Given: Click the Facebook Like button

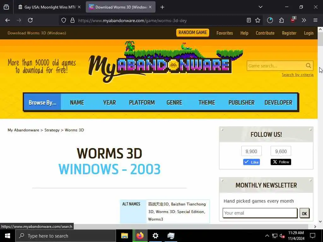Looking at the screenshot, I should pos(251,162).
